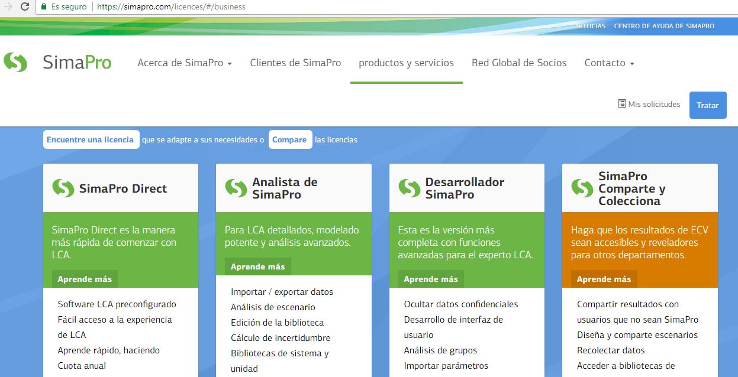Open Clientes de SimaPro

pyautogui.click(x=295, y=63)
